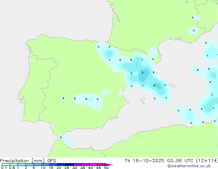
Task: Select the lightest legend swatch starting at 0.1
Action: click(x=6, y=165)
